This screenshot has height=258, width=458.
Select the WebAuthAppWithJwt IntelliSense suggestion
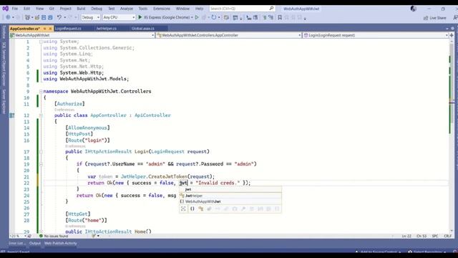point(230,201)
